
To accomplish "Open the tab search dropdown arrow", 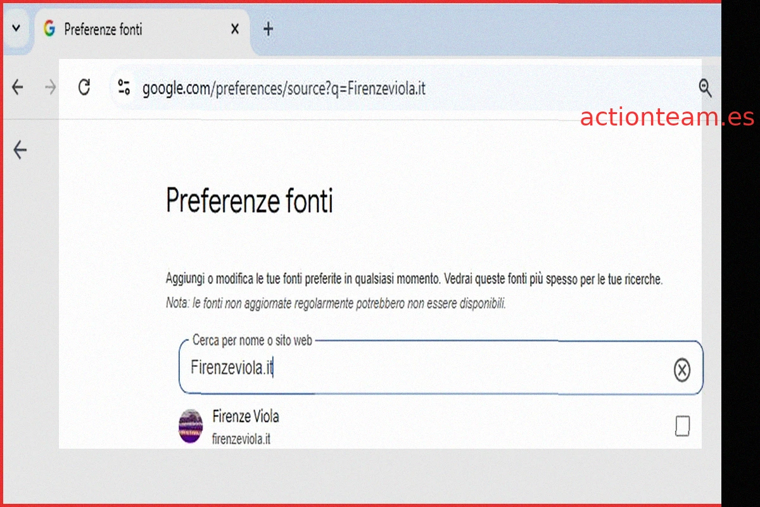I will [16, 29].
